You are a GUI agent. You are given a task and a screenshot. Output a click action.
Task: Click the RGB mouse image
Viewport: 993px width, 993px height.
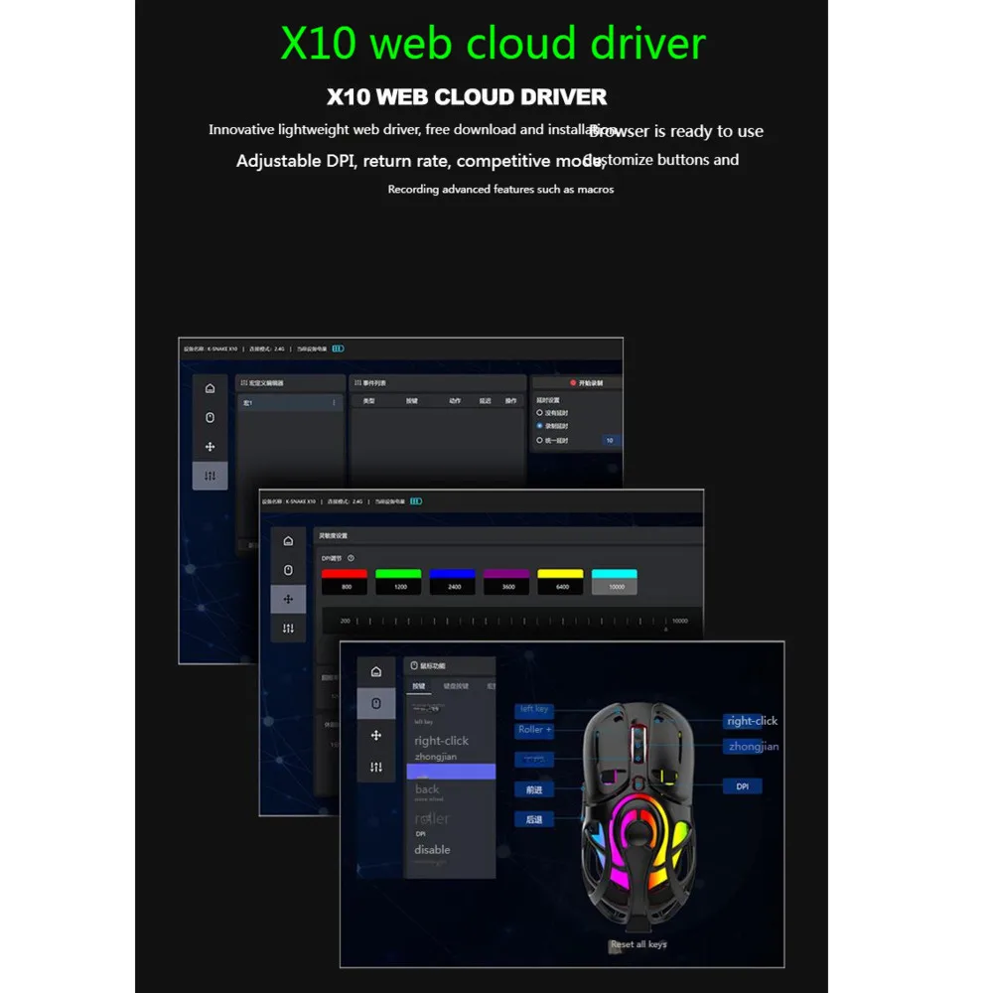tap(638, 816)
